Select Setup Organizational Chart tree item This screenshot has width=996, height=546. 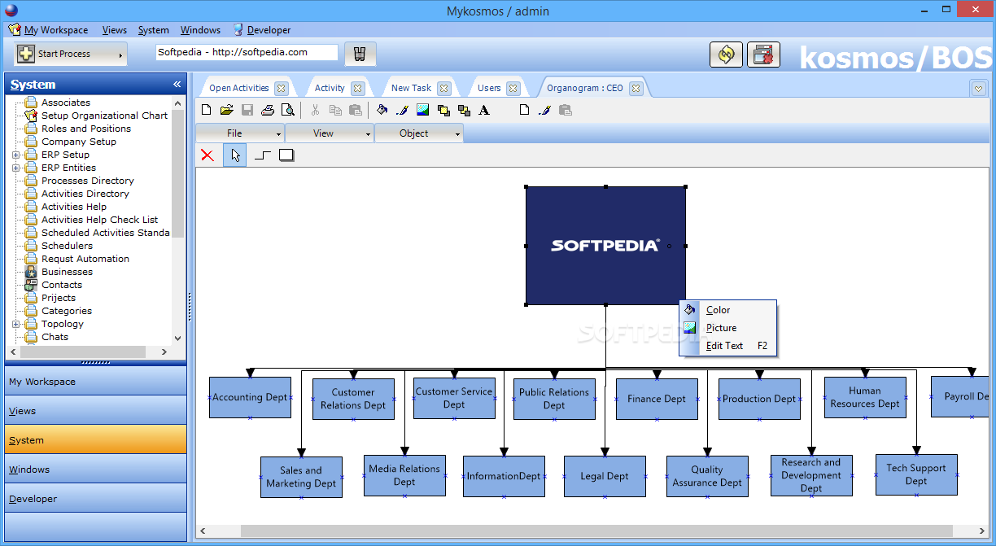[x=104, y=116]
